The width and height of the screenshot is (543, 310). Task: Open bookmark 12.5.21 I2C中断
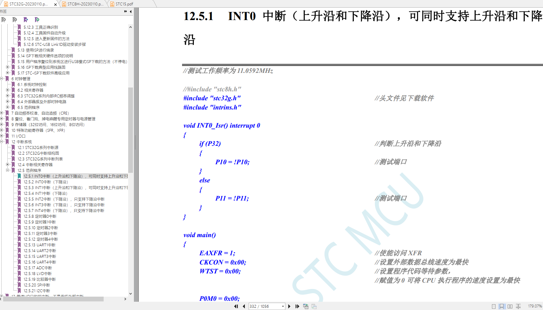pos(37,291)
